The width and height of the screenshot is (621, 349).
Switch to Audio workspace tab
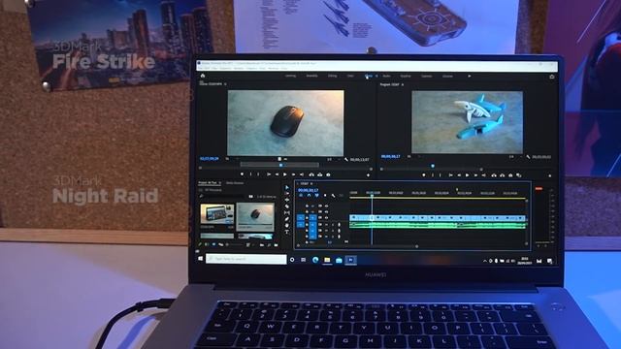(386, 76)
